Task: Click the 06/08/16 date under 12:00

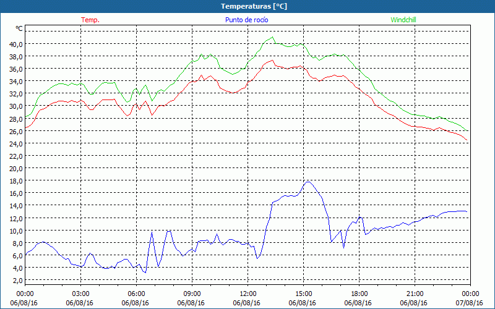Action: [x=246, y=303]
